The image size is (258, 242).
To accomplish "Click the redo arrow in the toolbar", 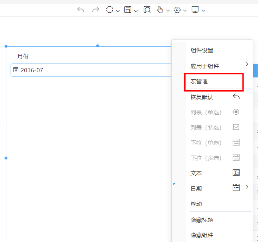I will [x=96, y=10].
